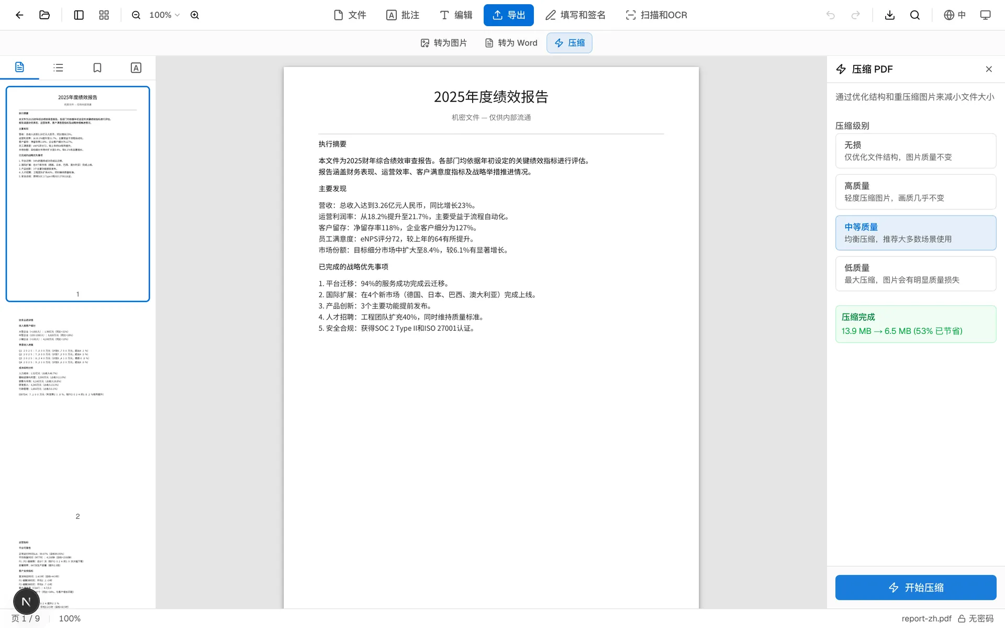
Task: Show annotations sidebar tab
Action: pos(136,68)
